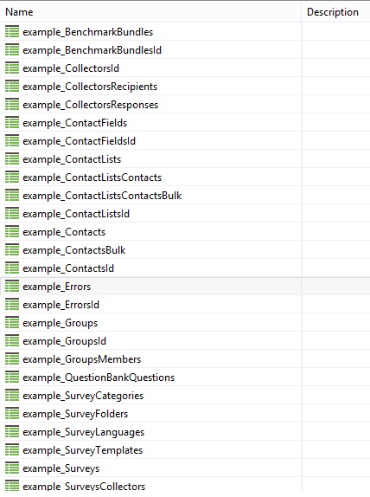This screenshot has height=497, width=370.
Task: Select the example_QuestionBankQuestions row
Action: coord(150,378)
